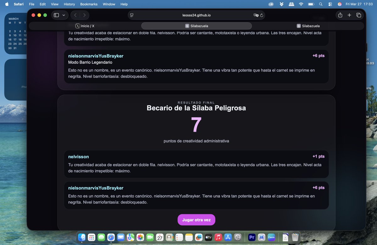Image resolution: width=377 pixels, height=245 pixels.
Task: Open the Edit menu
Action: (x=42, y=4)
